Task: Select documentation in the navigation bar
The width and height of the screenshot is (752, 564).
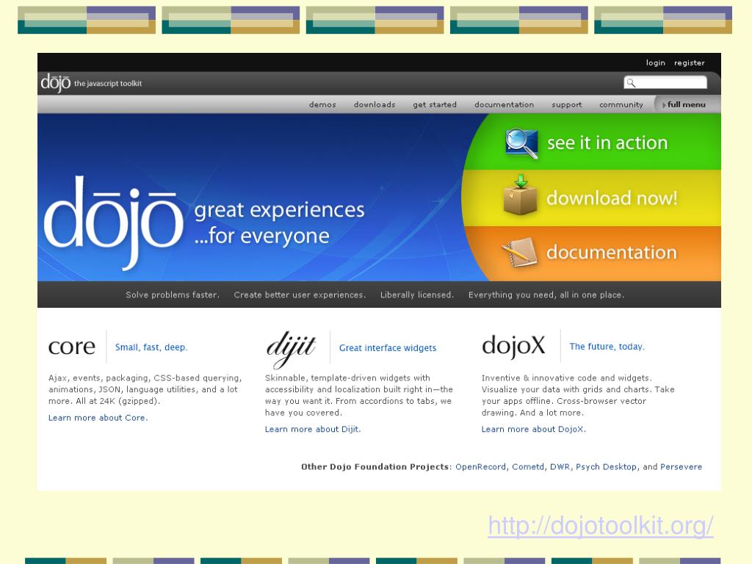Action: pyautogui.click(x=504, y=104)
